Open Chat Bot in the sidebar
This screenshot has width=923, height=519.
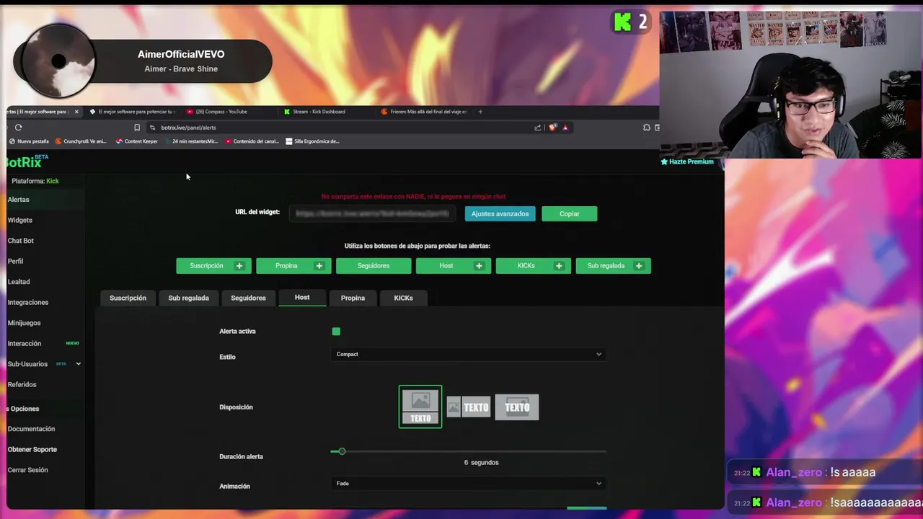(21, 241)
